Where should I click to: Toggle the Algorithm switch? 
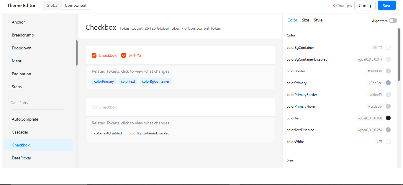[393, 21]
